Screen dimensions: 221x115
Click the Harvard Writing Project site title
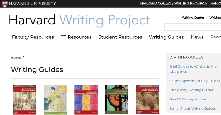click(x=79, y=20)
